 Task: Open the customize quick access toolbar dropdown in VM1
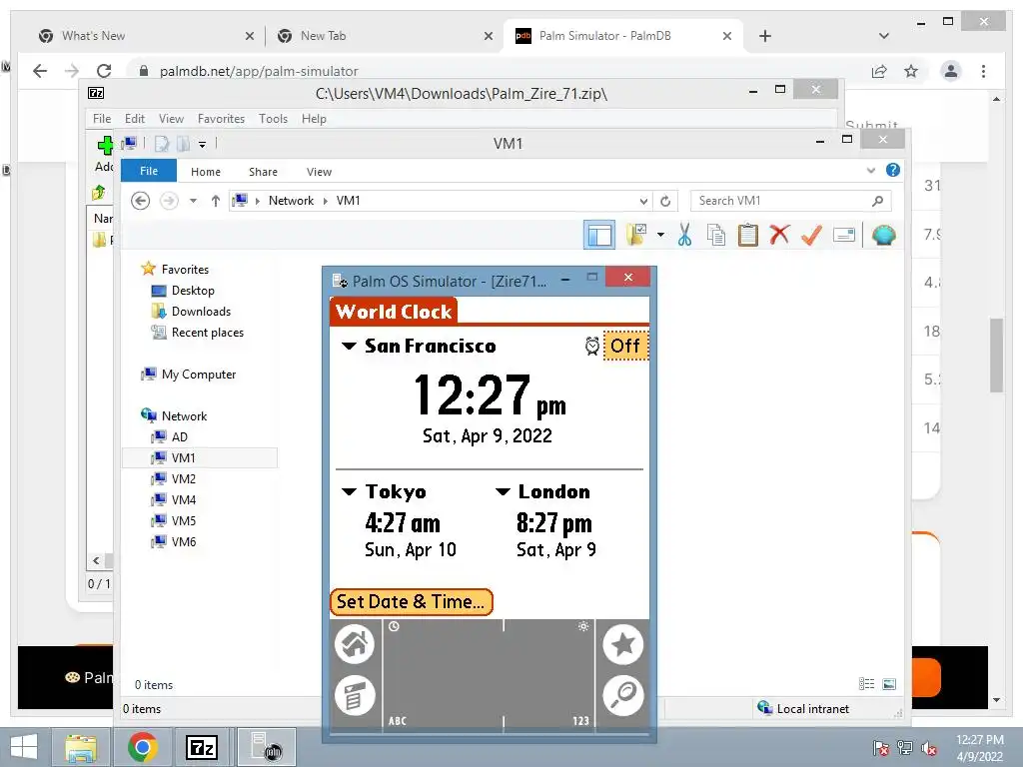pyautogui.click(x=202, y=144)
